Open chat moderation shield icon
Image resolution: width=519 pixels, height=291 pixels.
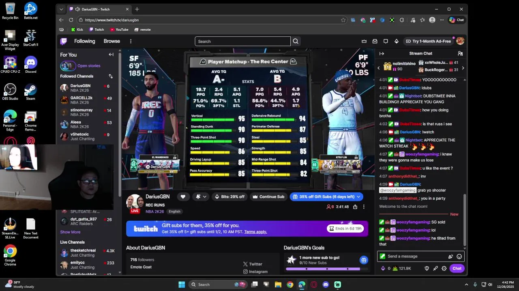(x=427, y=268)
